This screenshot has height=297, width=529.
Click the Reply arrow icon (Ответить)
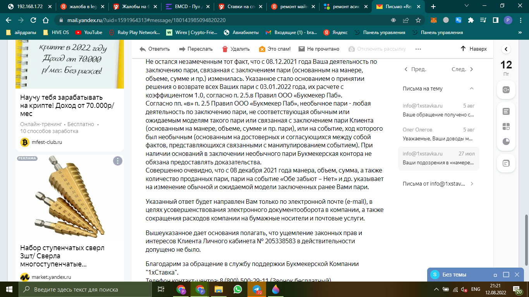coord(143,49)
